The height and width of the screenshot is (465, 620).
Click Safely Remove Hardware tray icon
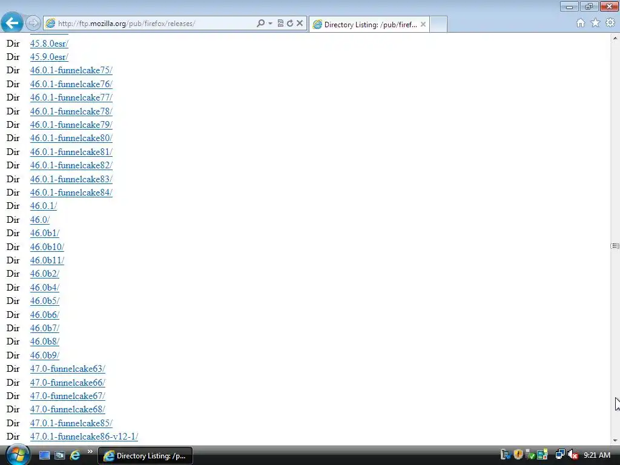[530, 455]
